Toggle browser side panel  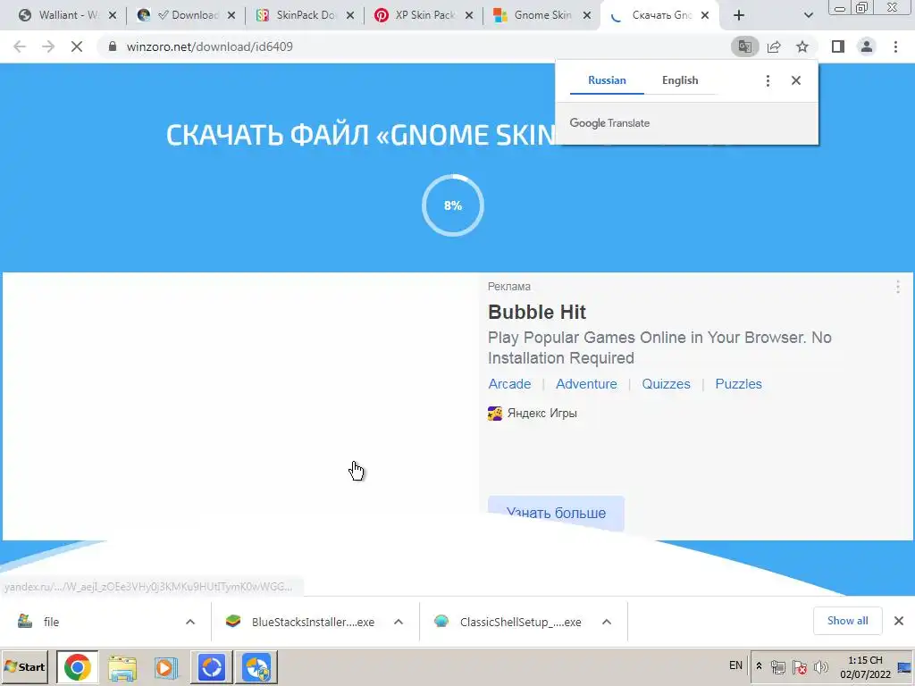(838, 46)
